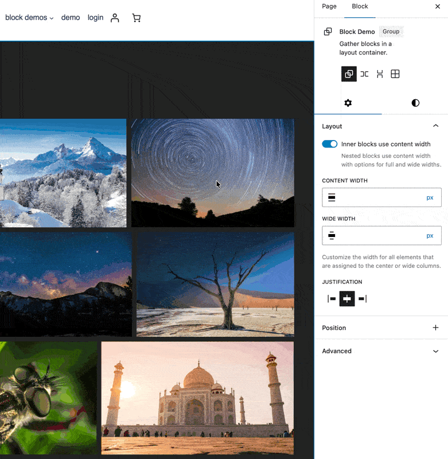Click the login navigation link
The image size is (448, 459).
[x=95, y=18]
